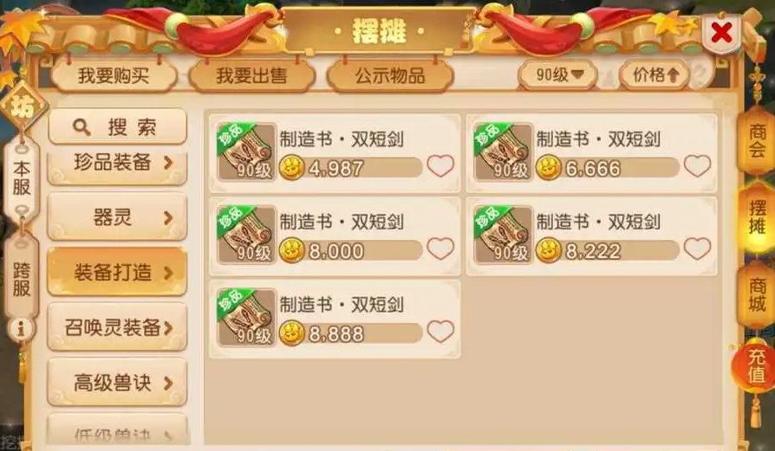This screenshot has width=775, height=451.
Task: Click the scroll icon of the 8,888 listing
Action: tap(246, 318)
